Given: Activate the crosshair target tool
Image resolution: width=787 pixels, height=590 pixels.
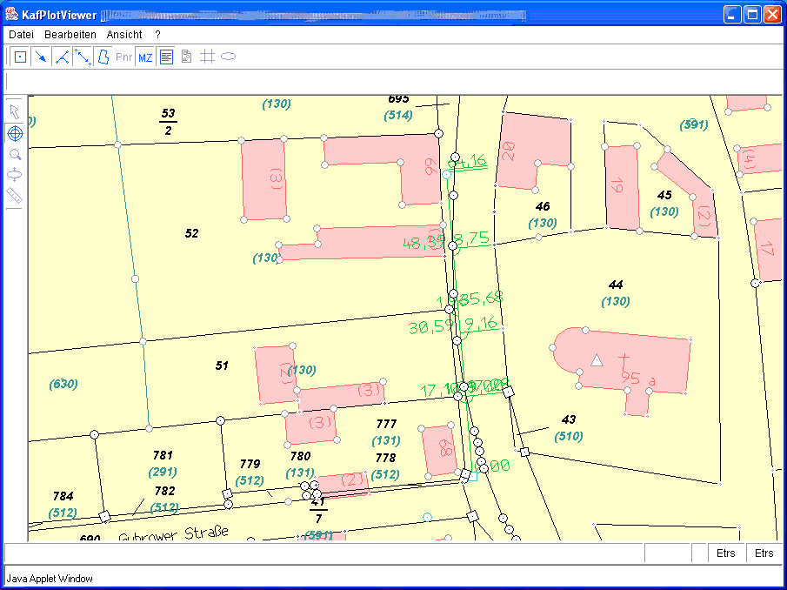Looking at the screenshot, I should 15,133.
